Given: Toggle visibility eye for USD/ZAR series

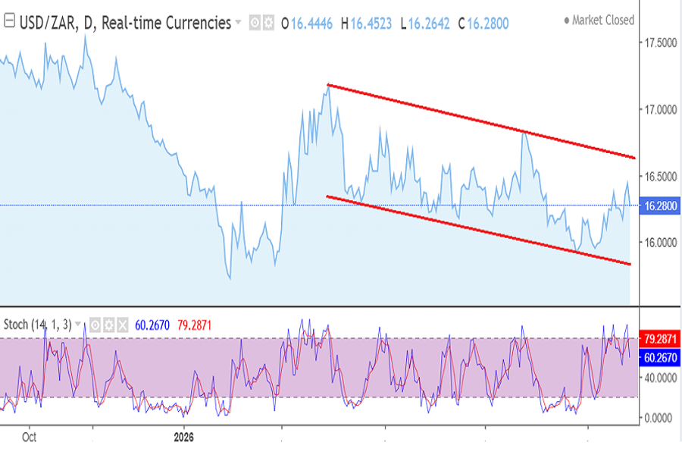Looking at the screenshot, I should click(255, 23).
